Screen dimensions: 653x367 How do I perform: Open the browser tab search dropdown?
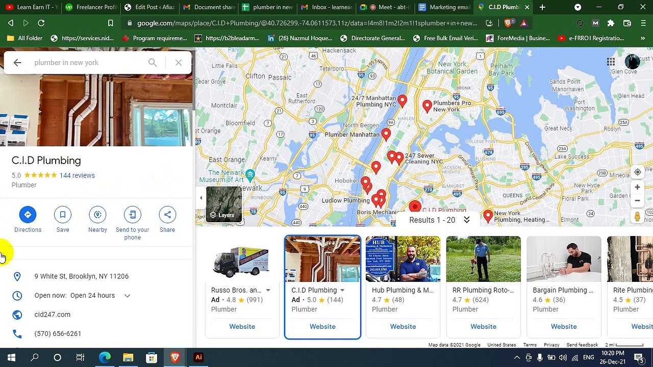click(x=577, y=7)
